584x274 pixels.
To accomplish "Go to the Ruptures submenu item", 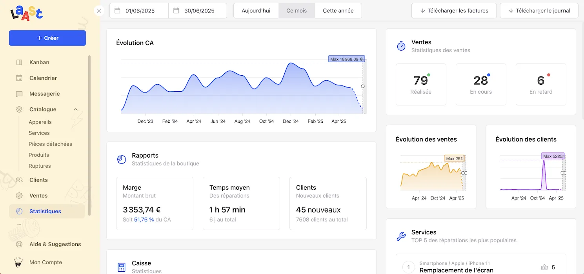I will 40,166.
